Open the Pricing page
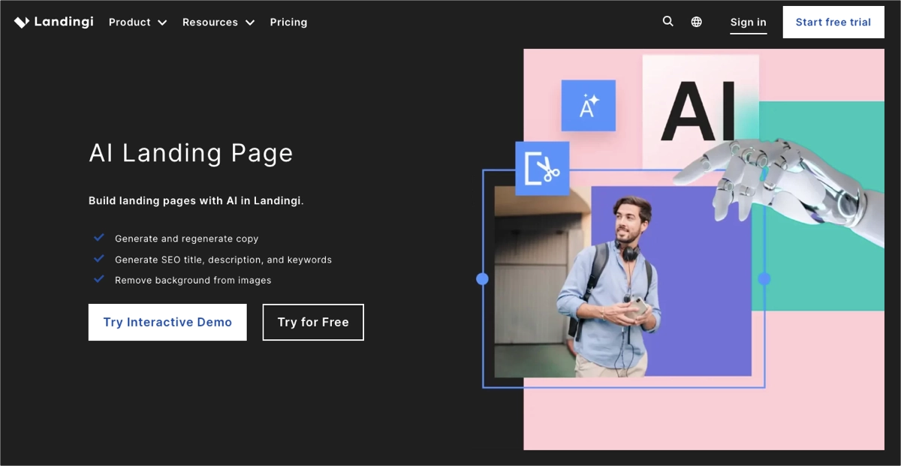 coord(288,22)
